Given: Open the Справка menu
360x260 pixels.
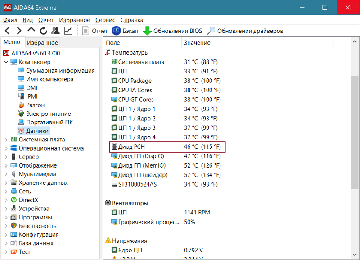Looking at the screenshot, I should (132, 20).
